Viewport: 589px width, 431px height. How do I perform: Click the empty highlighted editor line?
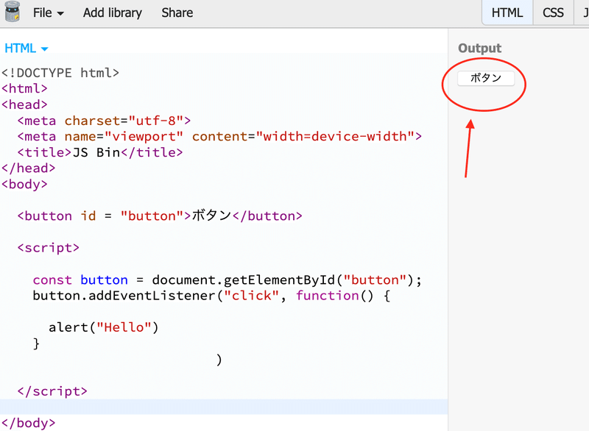224,407
